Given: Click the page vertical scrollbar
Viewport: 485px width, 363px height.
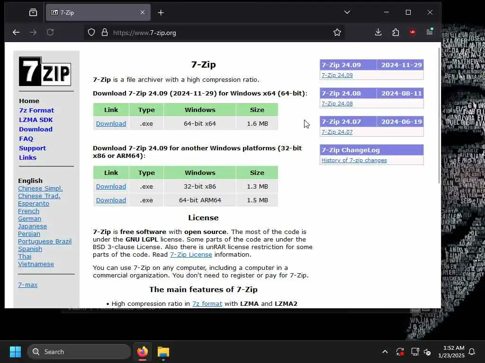Looking at the screenshot, I should pyautogui.click(x=439, y=116).
